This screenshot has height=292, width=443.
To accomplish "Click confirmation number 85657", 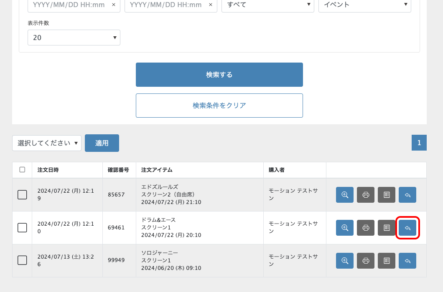I will coord(116,195).
